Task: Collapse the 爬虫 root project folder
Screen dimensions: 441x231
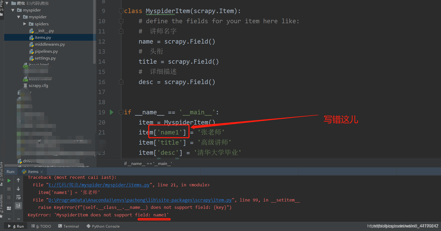Action: pos(7,3)
